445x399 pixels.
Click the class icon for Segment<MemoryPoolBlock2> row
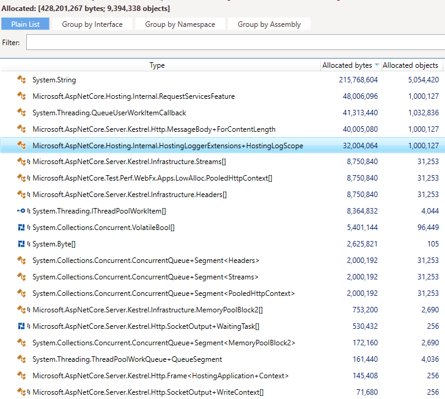21,342
